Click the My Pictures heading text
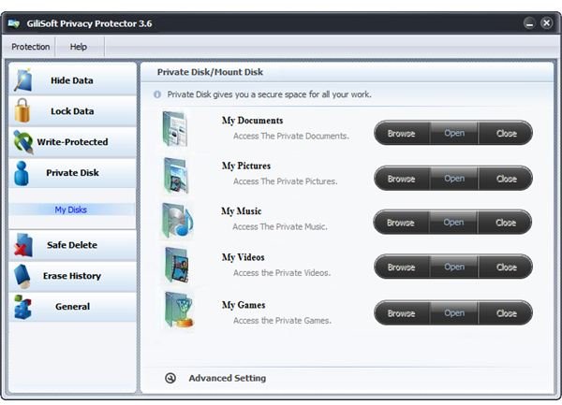The image size is (562, 405). tap(246, 166)
